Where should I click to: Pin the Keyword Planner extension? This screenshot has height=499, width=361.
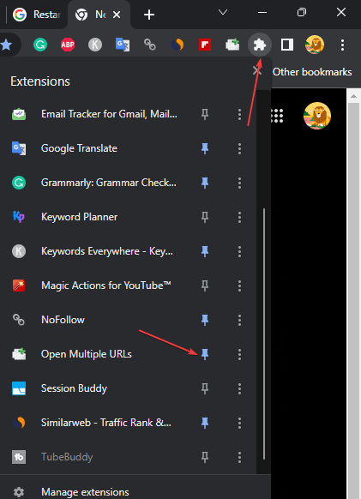coord(205,217)
